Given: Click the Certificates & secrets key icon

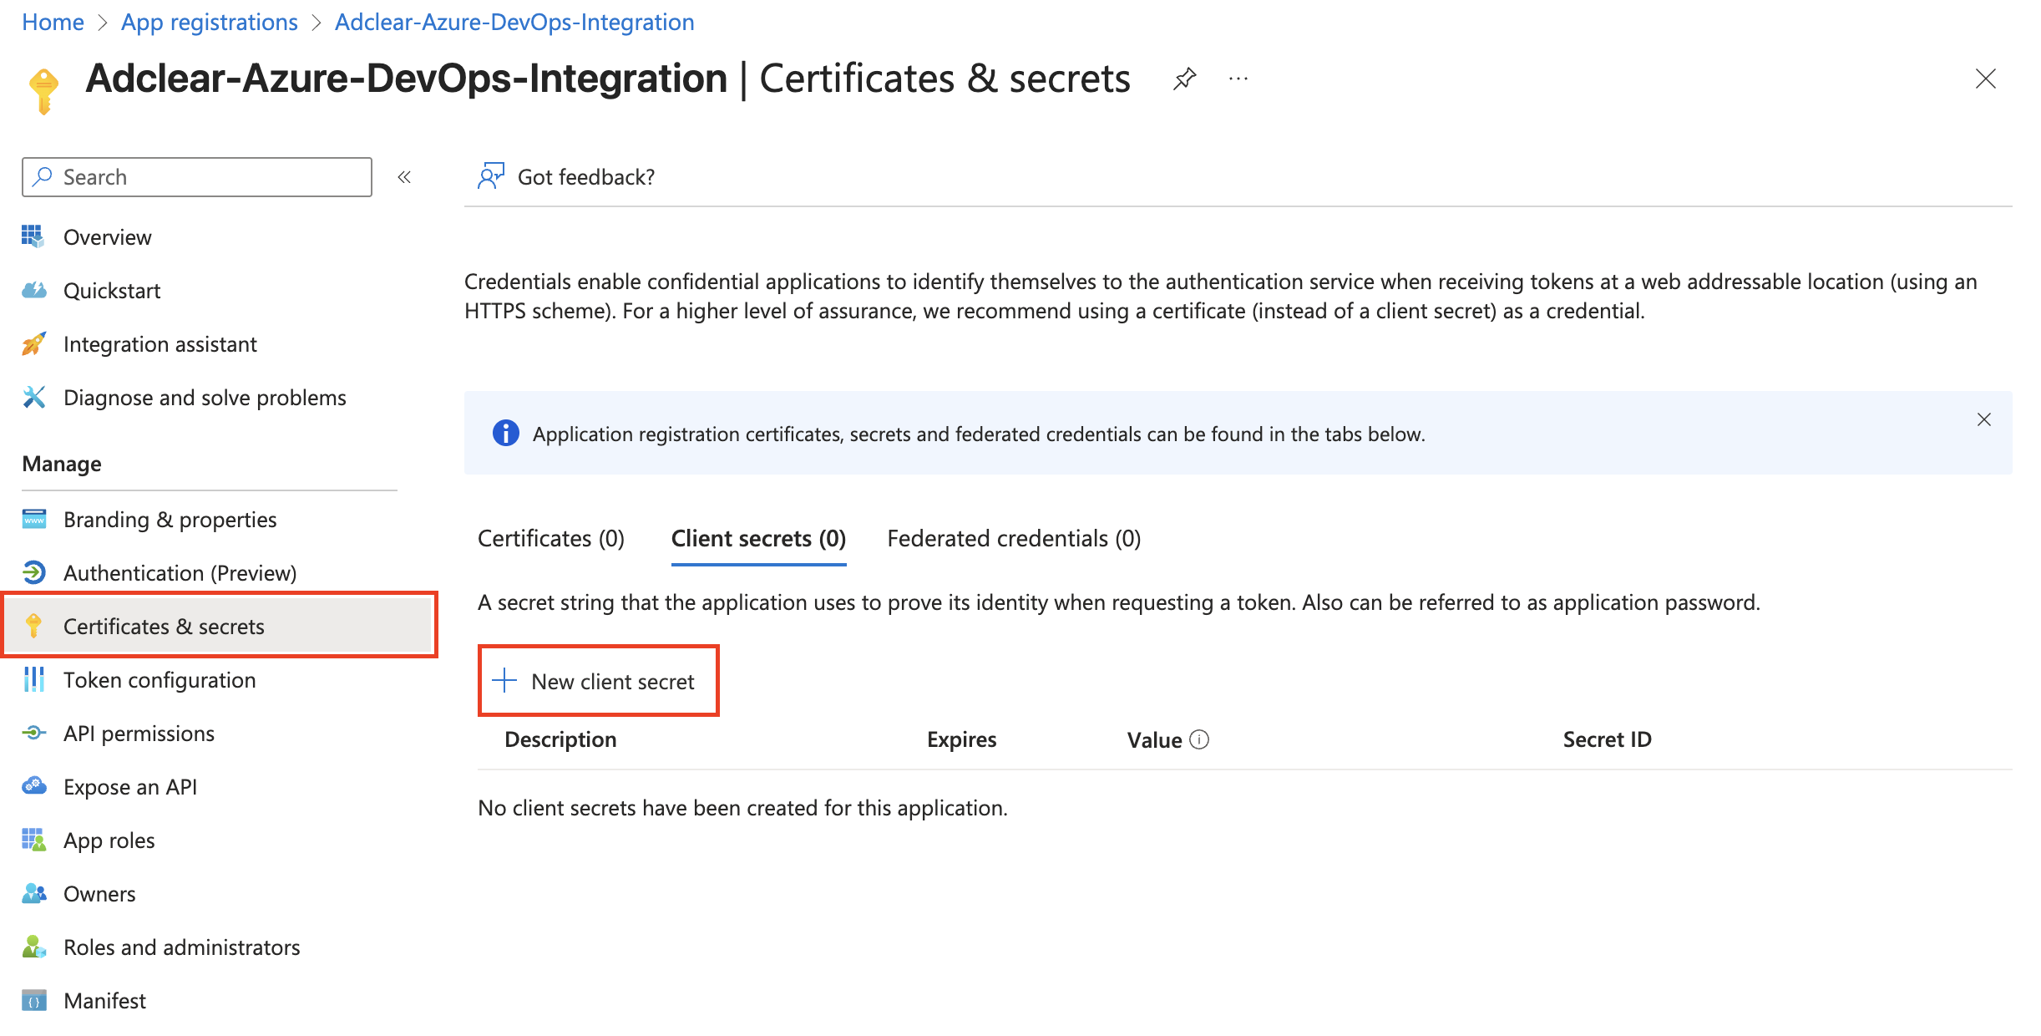Looking at the screenshot, I should (x=34, y=626).
